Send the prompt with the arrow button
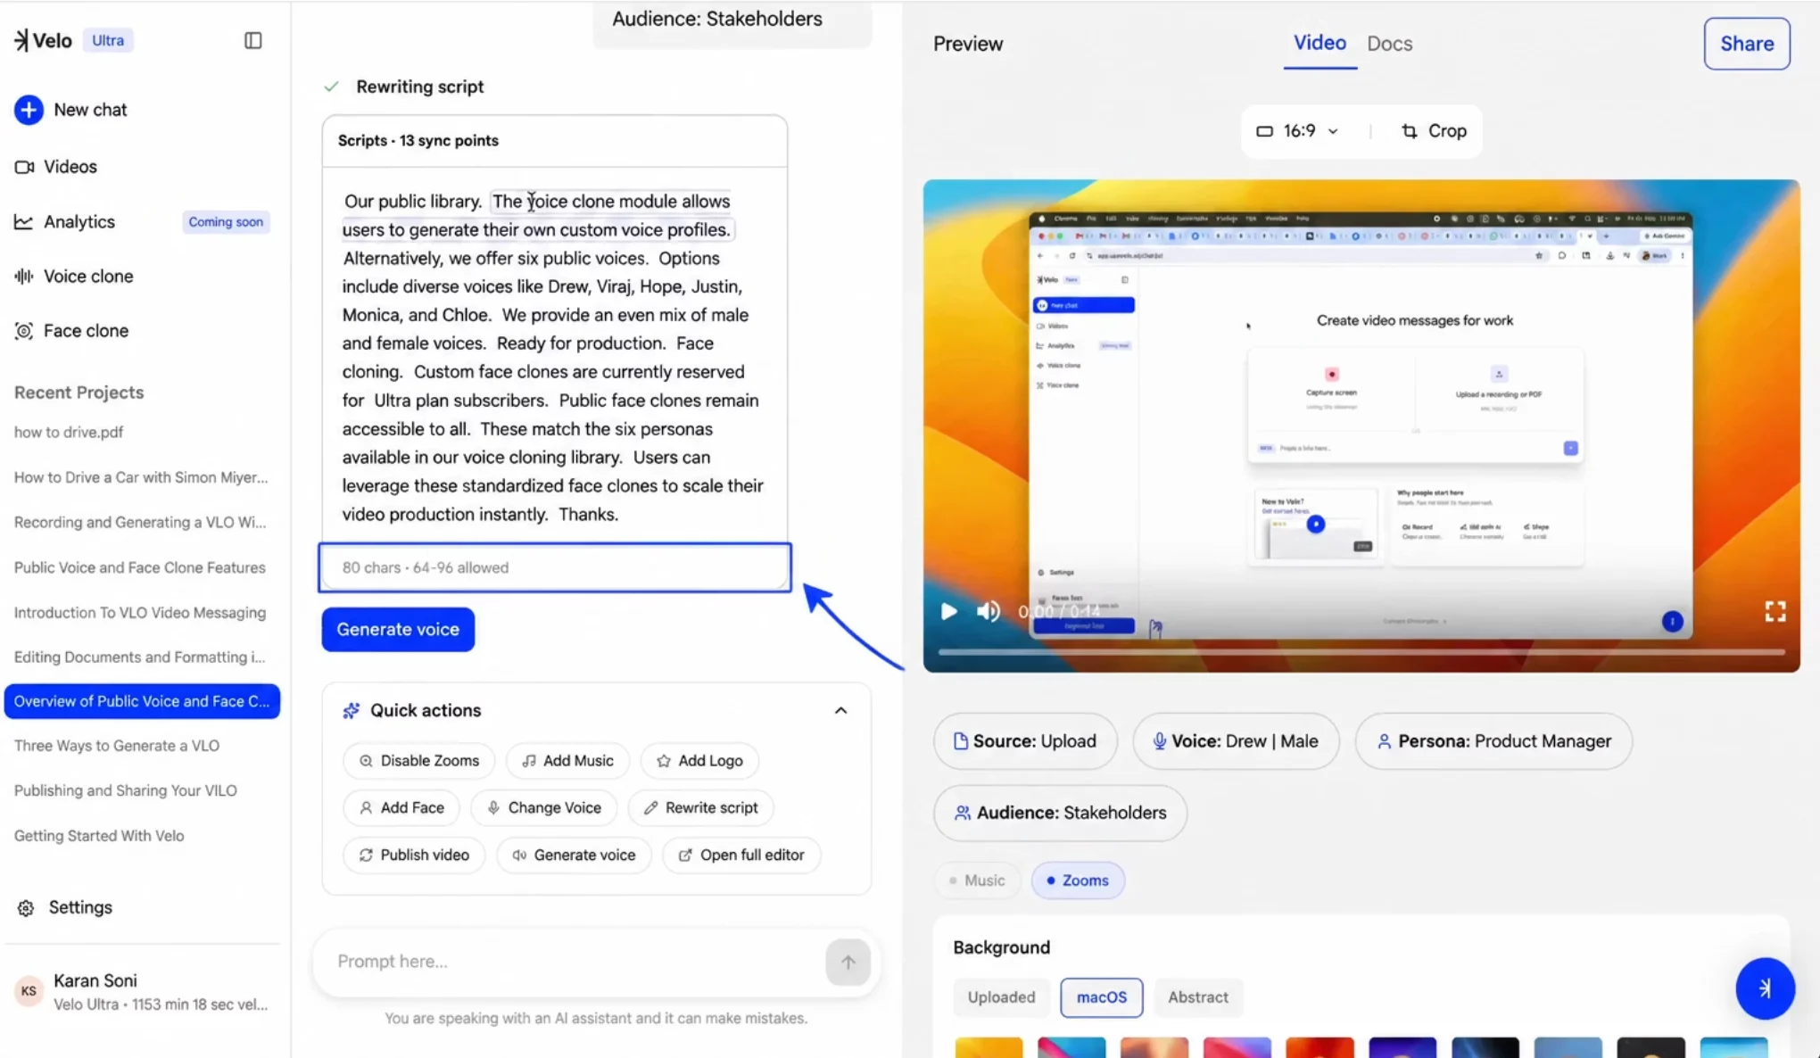1820x1058 pixels. [848, 962]
